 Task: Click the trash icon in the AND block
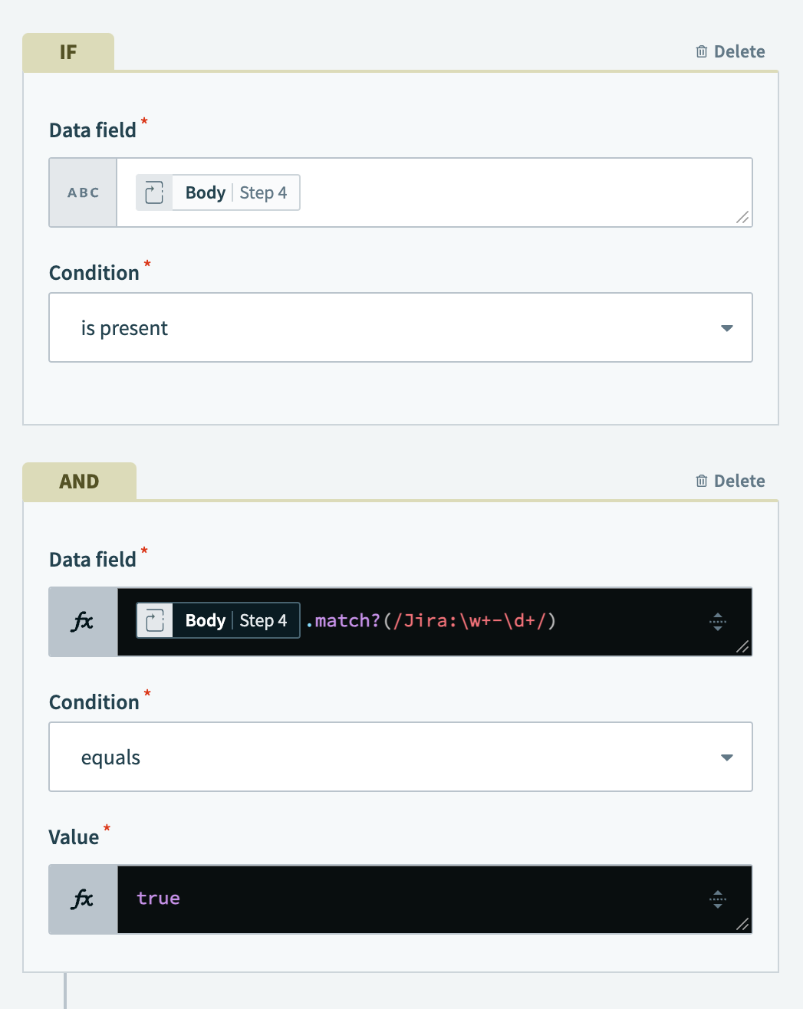(x=701, y=481)
